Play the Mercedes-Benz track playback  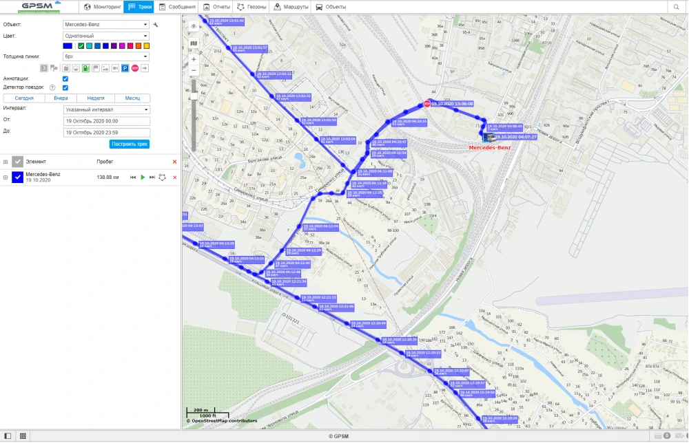tap(143, 177)
